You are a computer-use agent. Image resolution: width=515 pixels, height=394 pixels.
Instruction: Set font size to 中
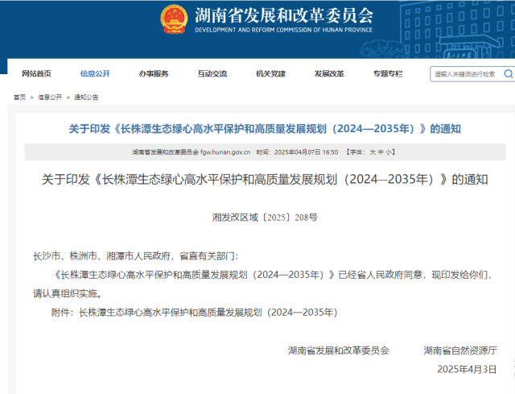pos(381,152)
